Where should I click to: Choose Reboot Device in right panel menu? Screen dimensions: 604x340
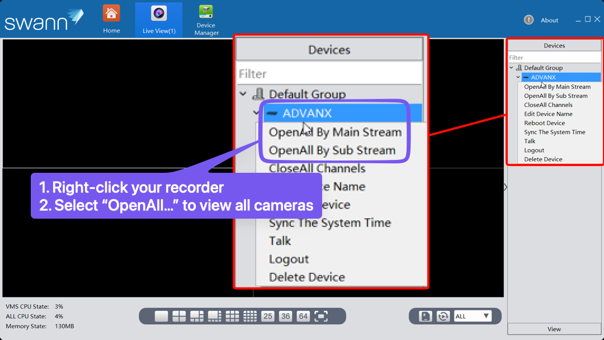pos(544,123)
